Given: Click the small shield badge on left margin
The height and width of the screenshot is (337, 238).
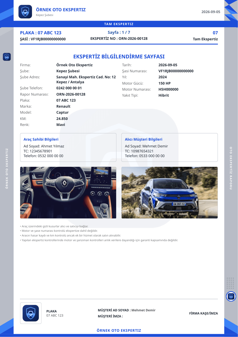Looking at the screenshot, I should tap(7, 57).
